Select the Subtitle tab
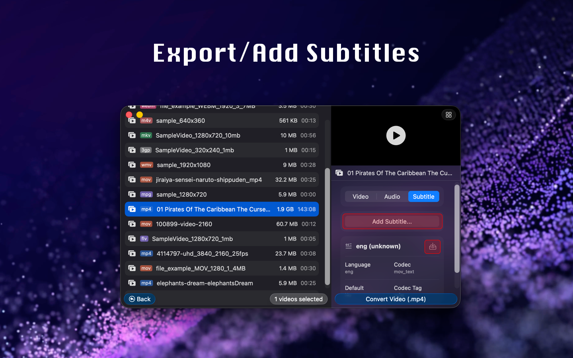The width and height of the screenshot is (573, 358). tap(423, 197)
